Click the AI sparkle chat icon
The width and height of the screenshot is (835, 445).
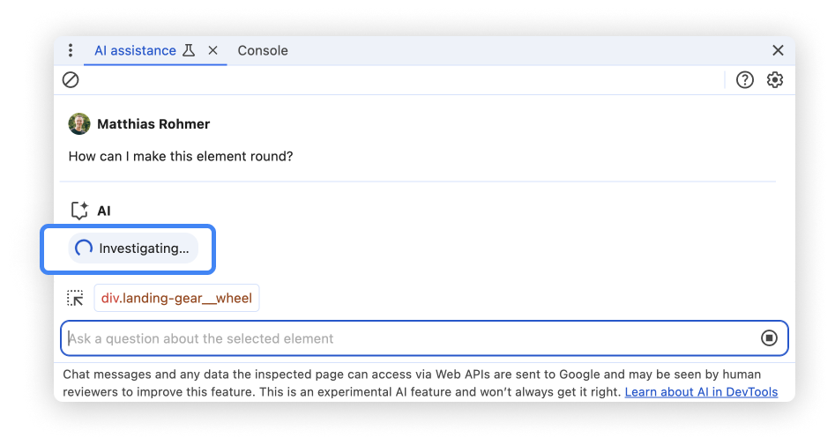(79, 211)
